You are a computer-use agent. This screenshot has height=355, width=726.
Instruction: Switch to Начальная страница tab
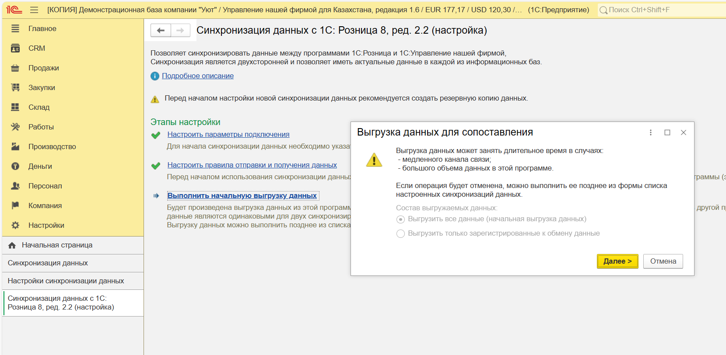pos(57,245)
